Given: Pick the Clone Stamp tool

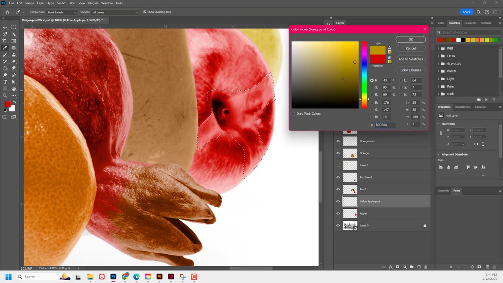Looking at the screenshot, I should click(x=14, y=55).
